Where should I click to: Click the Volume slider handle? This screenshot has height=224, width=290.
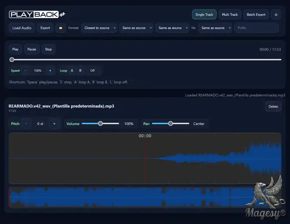tap(101, 124)
